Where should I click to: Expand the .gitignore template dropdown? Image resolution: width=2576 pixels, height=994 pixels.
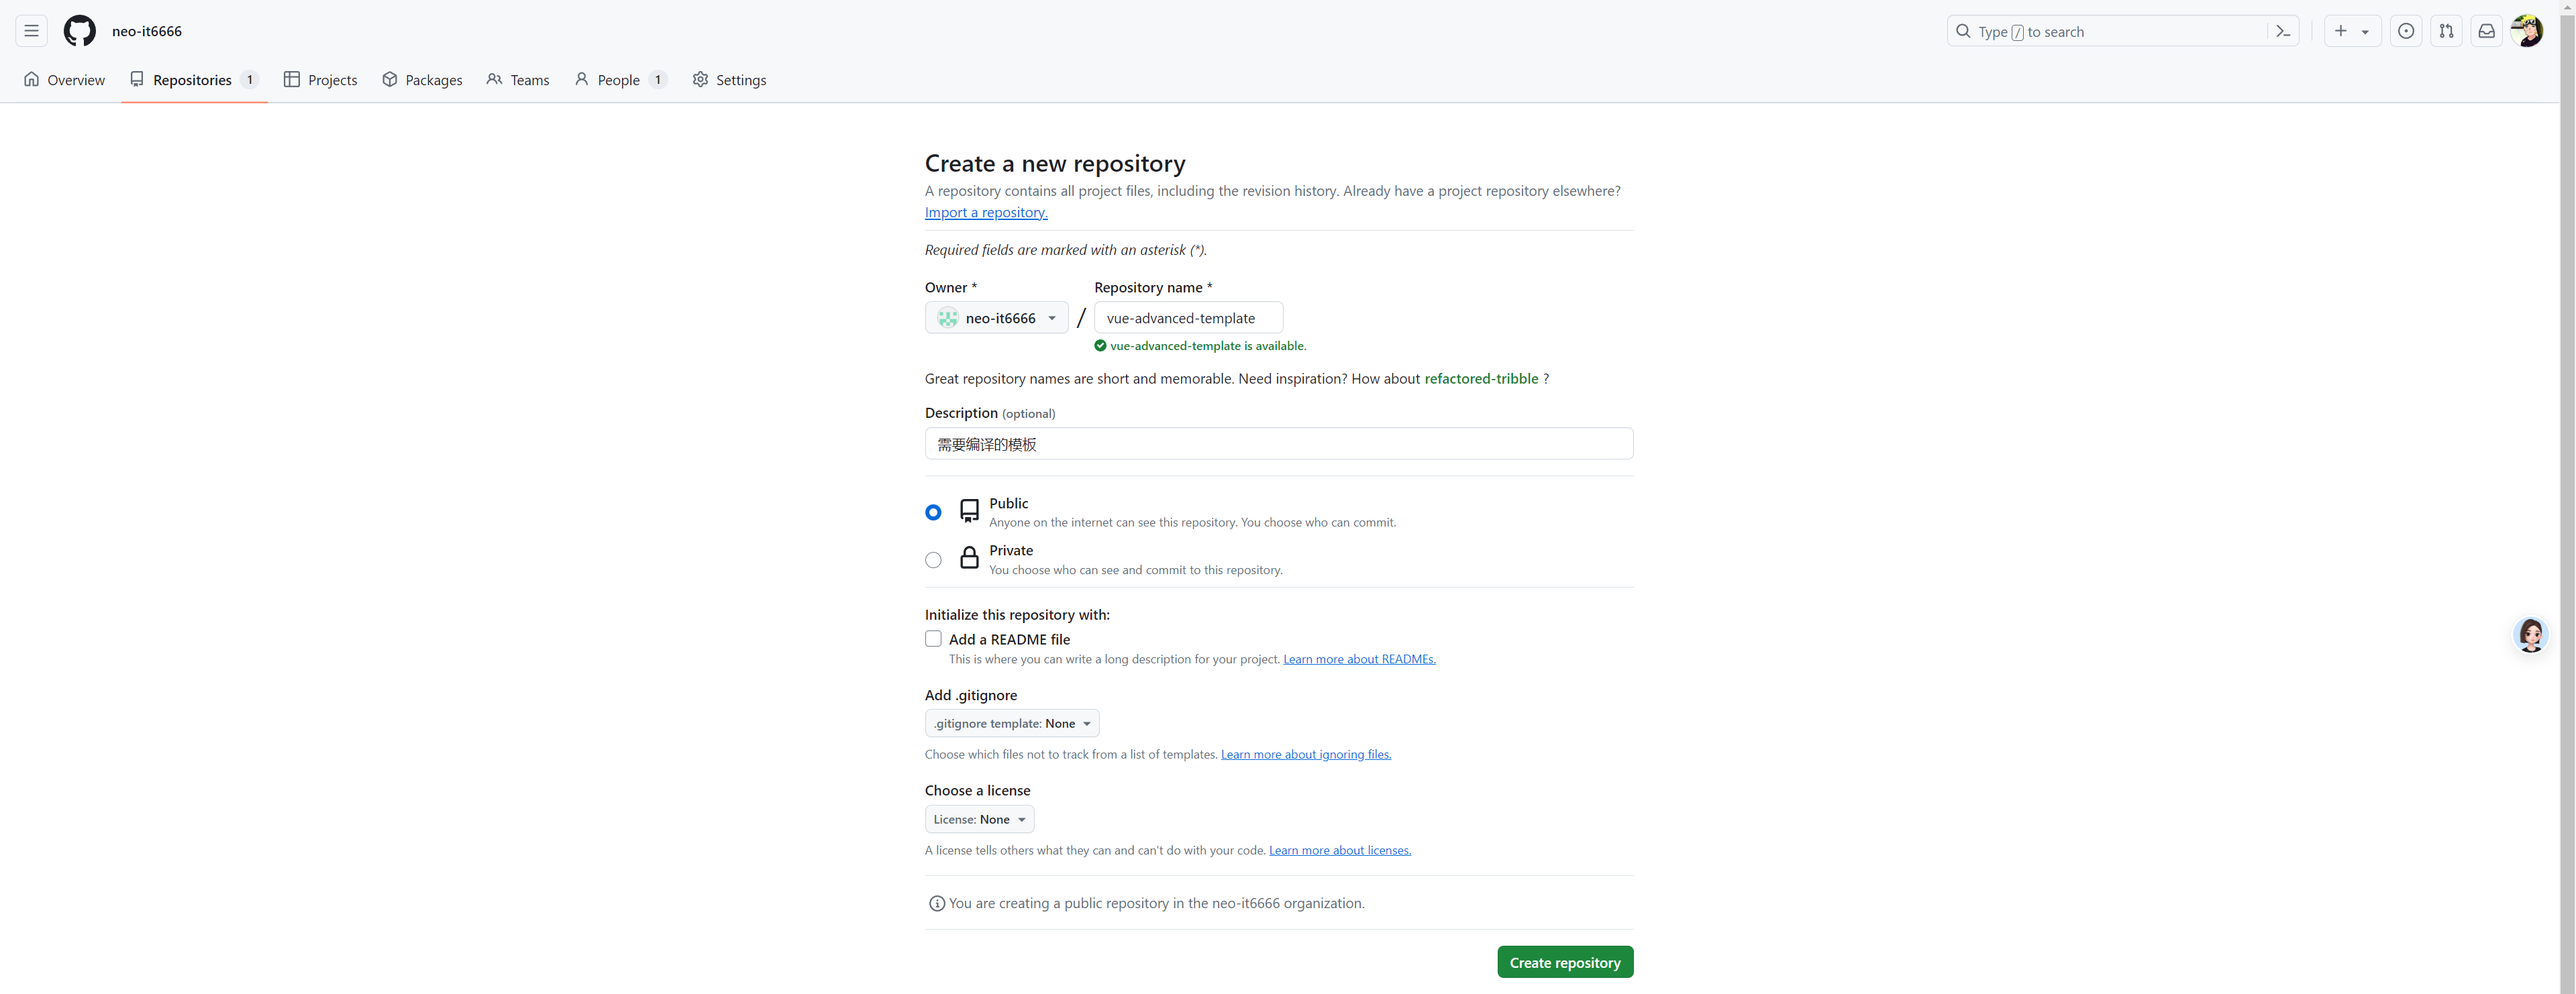click(x=1011, y=723)
